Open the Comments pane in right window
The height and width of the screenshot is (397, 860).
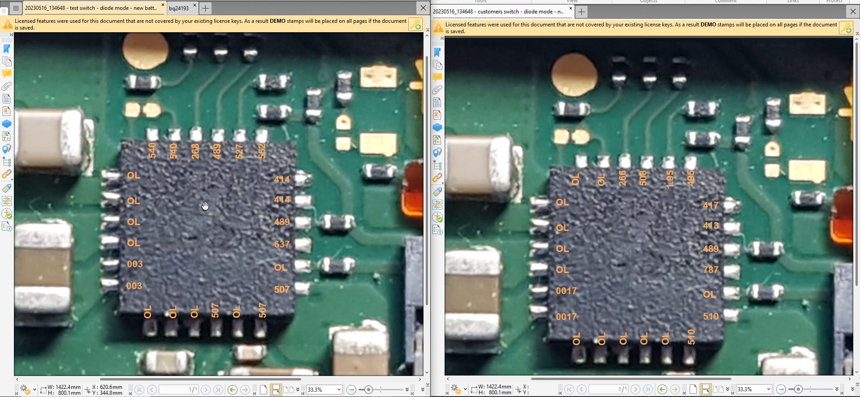437,77
